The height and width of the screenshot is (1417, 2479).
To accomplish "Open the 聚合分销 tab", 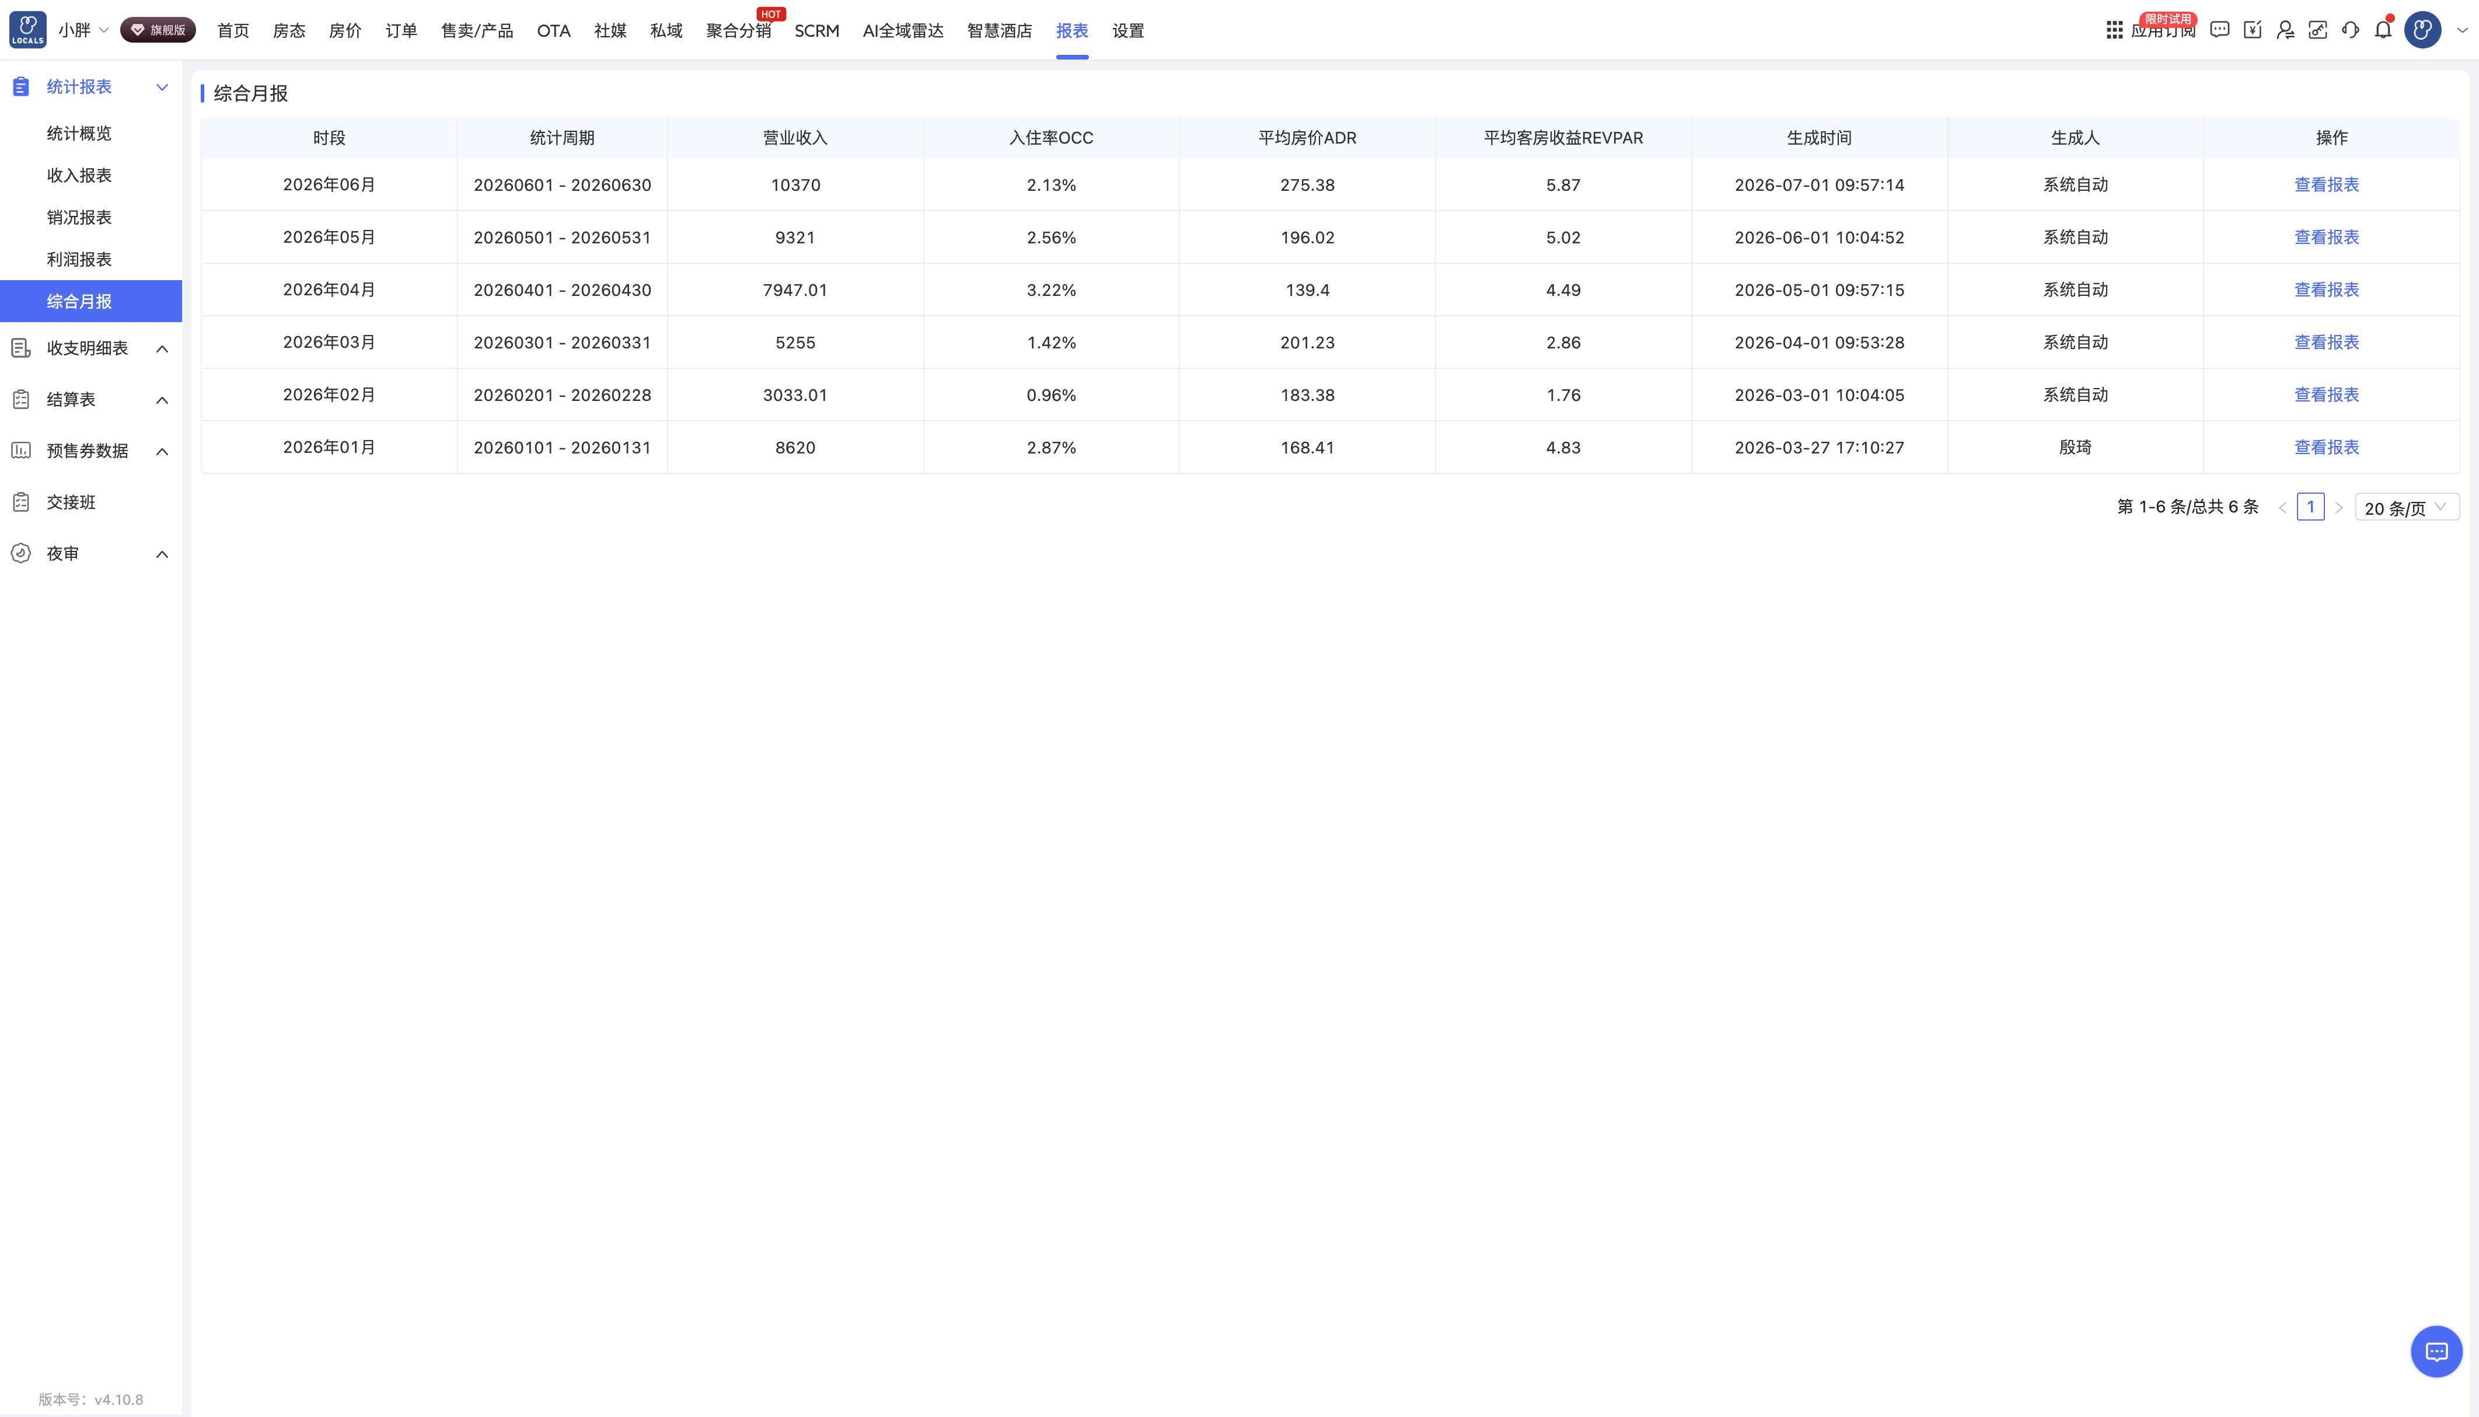I will [738, 30].
